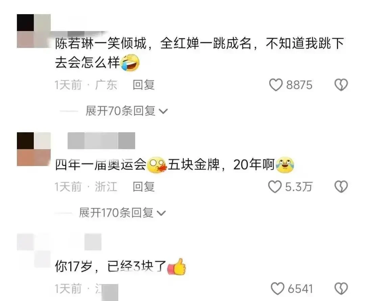Dislike the 陈若琳一笑倾城 comment
This screenshot has width=365, height=301.
(x=341, y=85)
